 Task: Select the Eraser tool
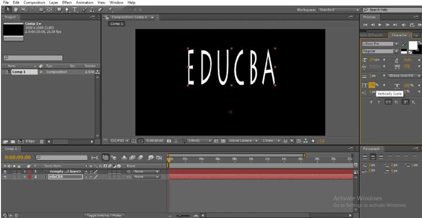[100, 10]
